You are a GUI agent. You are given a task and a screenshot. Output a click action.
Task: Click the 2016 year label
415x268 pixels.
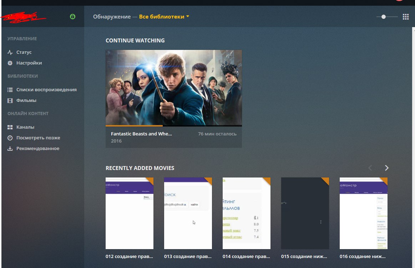(x=116, y=141)
